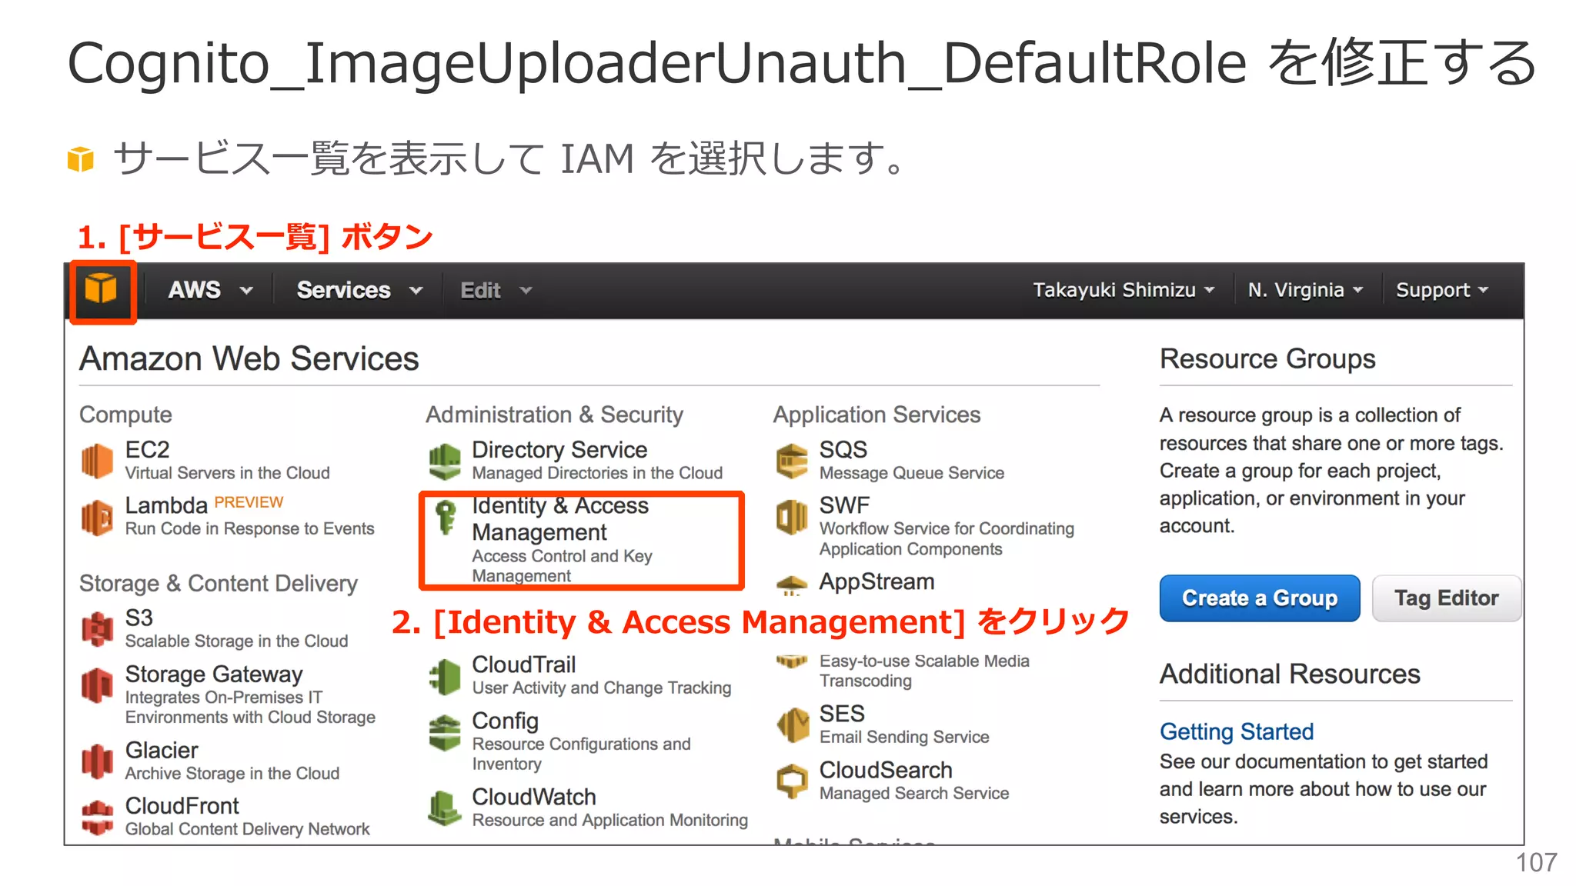Viewport: 1576px width, 886px height.
Task: Open the CloudTrail service icon
Action: coord(445,676)
